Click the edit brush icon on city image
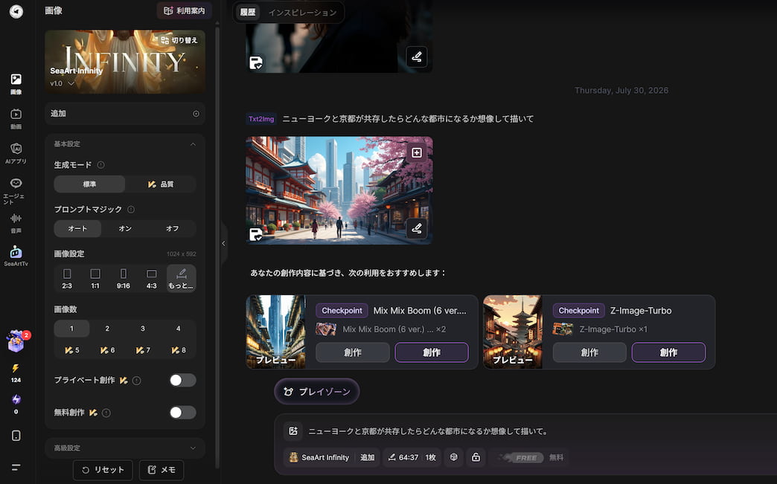 point(417,228)
